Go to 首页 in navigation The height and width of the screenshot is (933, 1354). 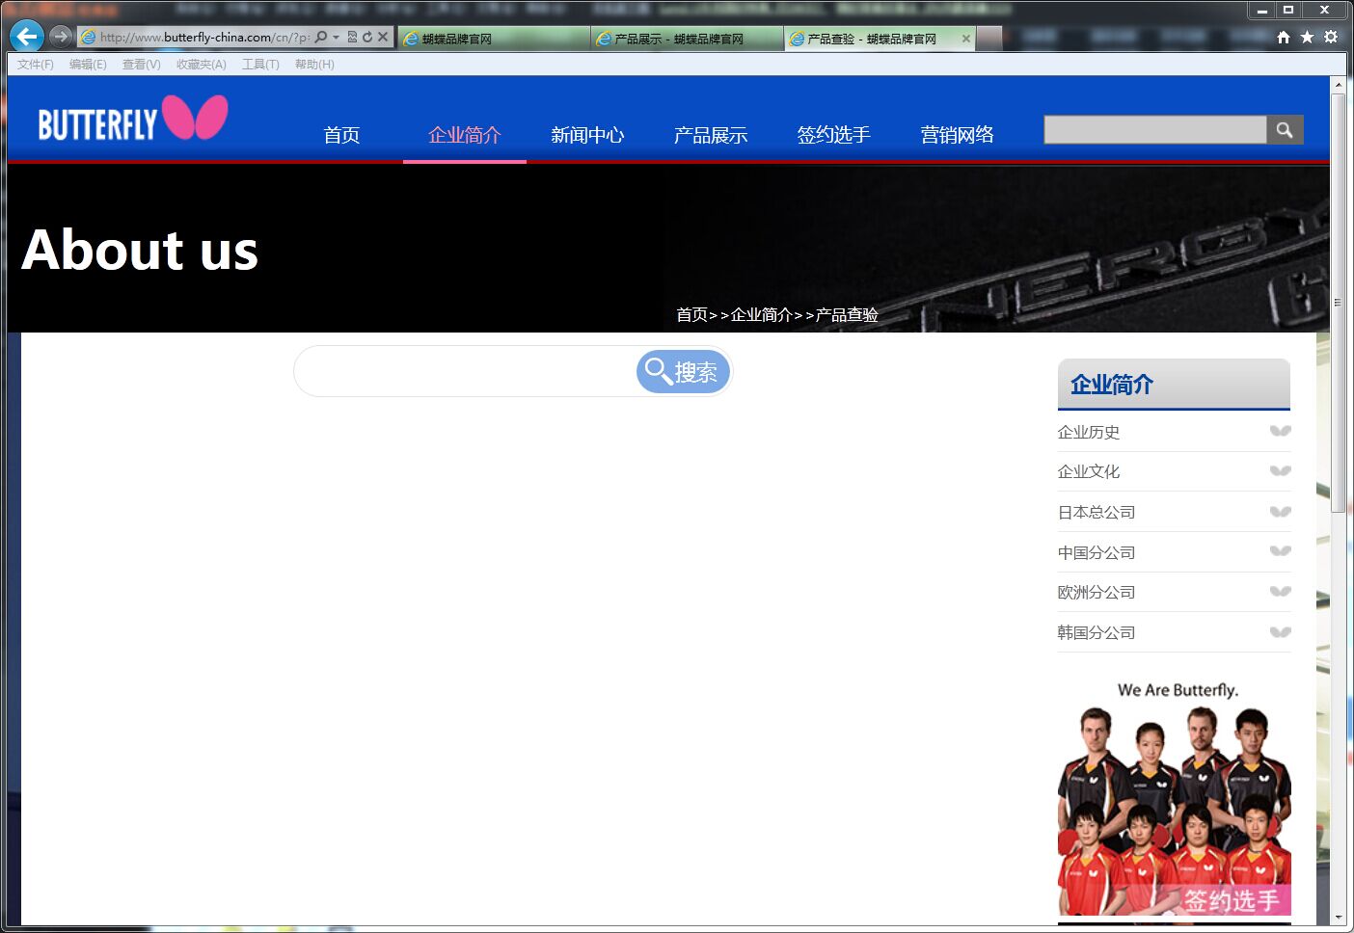(341, 135)
